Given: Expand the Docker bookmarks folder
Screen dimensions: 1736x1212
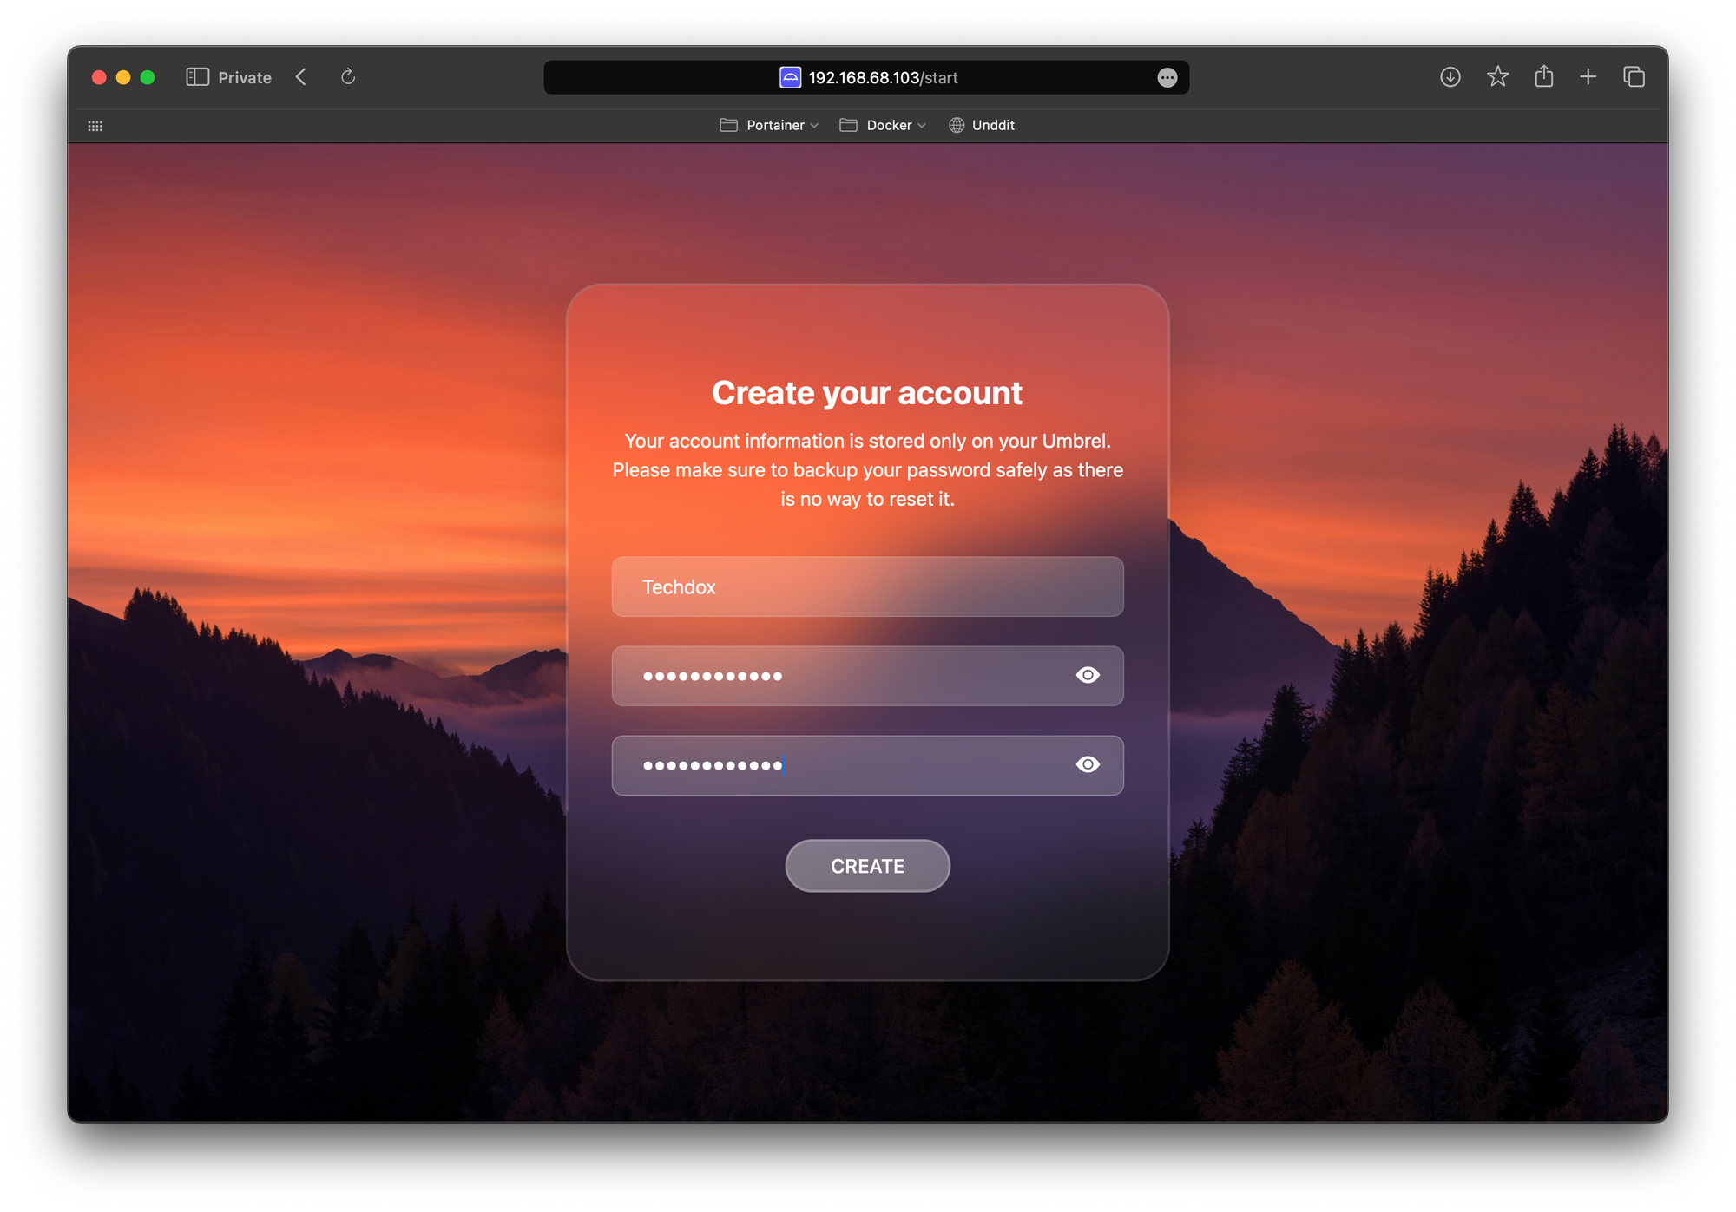Looking at the screenshot, I should point(883,125).
